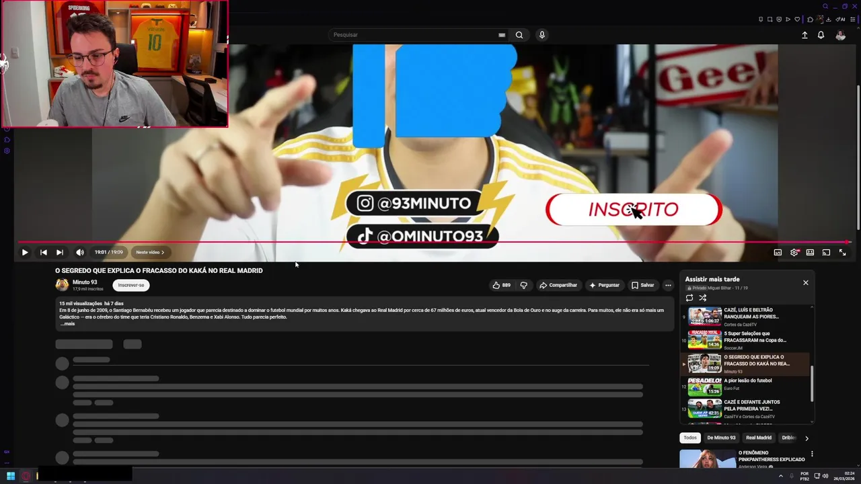Click the Opera GX taskbar icon
The image size is (861, 484).
click(x=26, y=476)
